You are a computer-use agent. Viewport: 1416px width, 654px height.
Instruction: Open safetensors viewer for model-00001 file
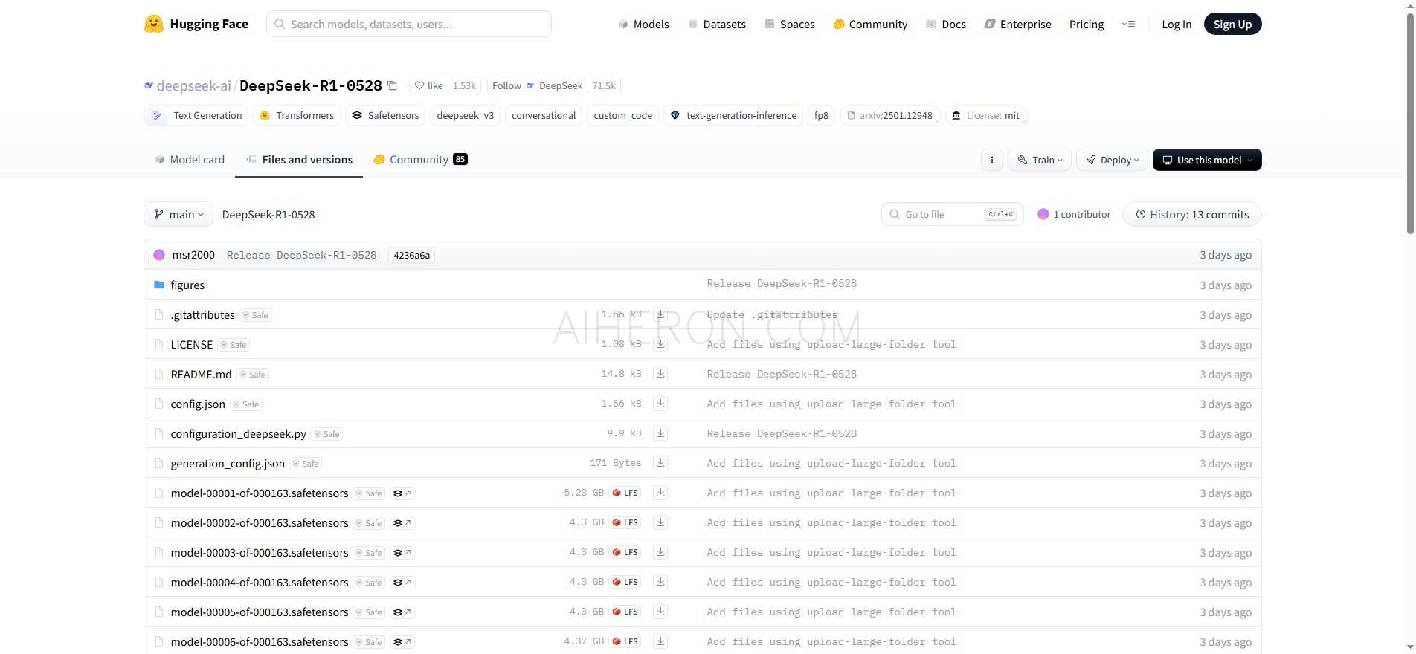(x=402, y=493)
